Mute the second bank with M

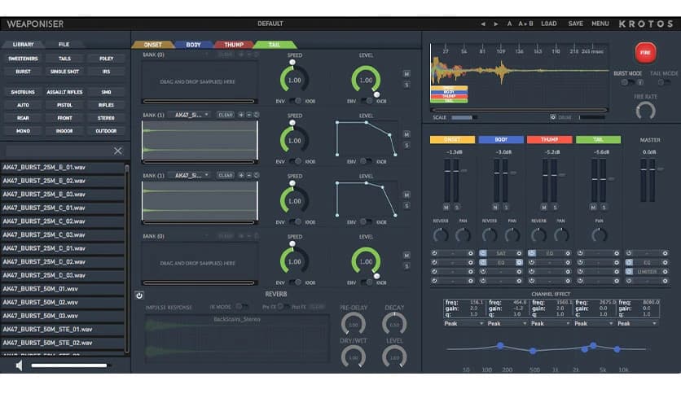[x=406, y=134]
